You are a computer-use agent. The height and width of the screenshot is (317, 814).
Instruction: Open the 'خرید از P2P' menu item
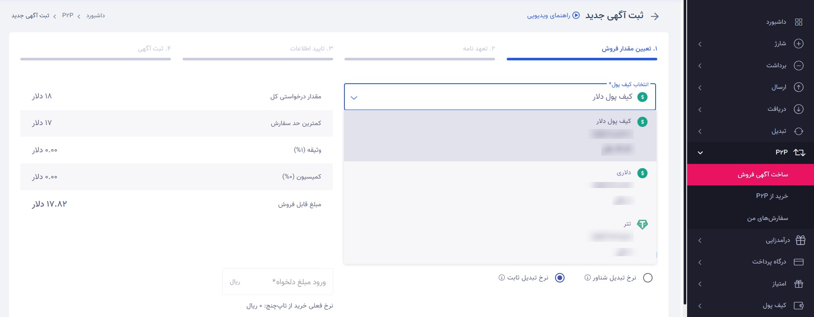(x=772, y=196)
